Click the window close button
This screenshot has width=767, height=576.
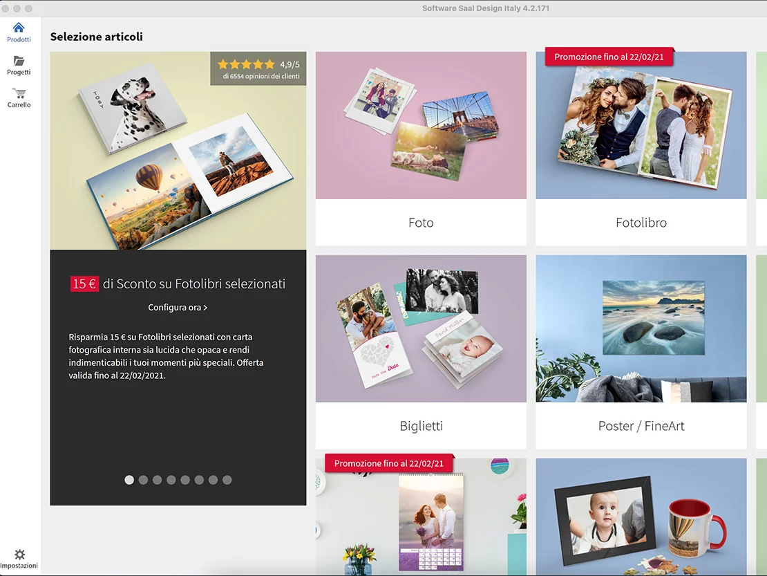[x=6, y=8]
